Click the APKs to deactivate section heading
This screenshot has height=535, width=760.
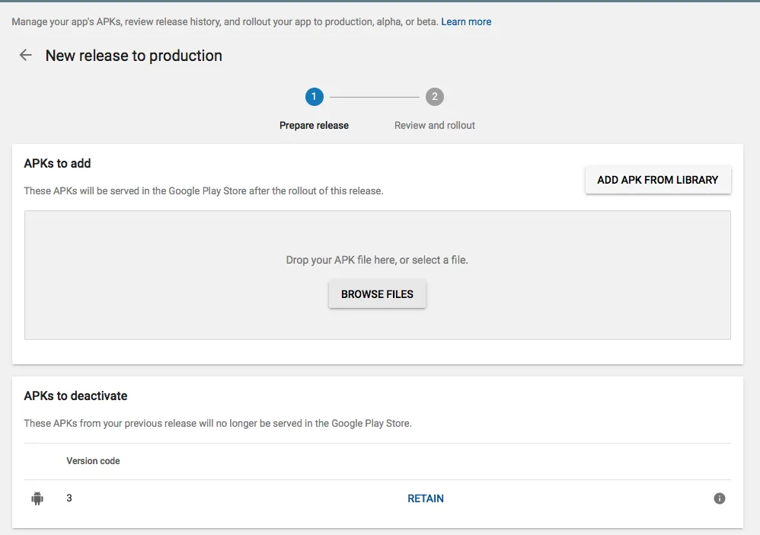tap(75, 396)
